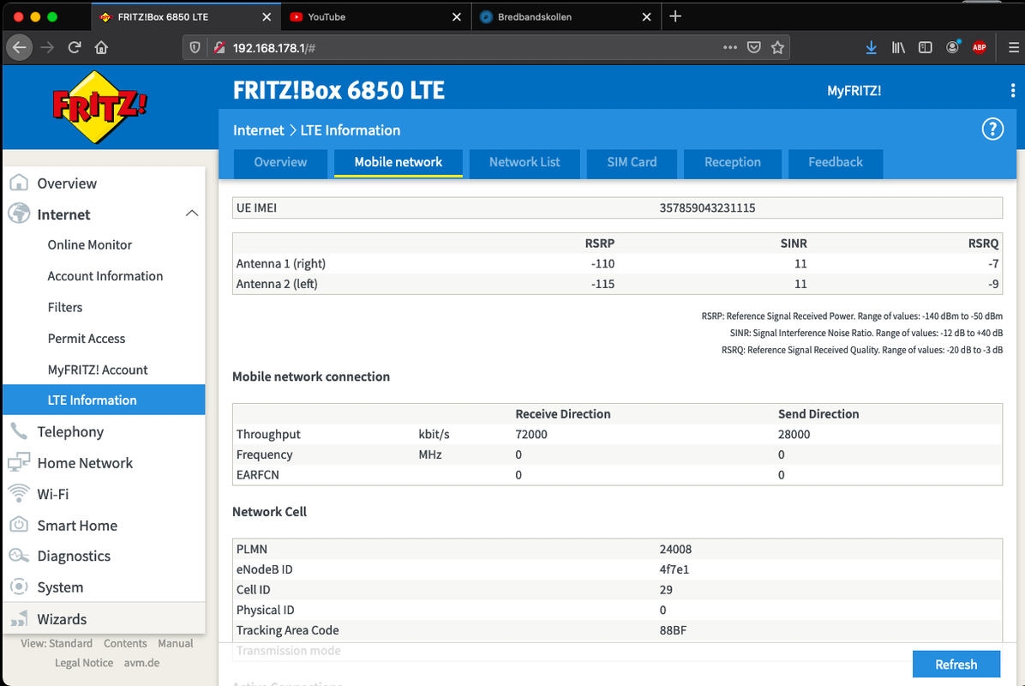Image resolution: width=1025 pixels, height=686 pixels.
Task: Click the Adblock Plus ABP icon
Action: point(980,47)
